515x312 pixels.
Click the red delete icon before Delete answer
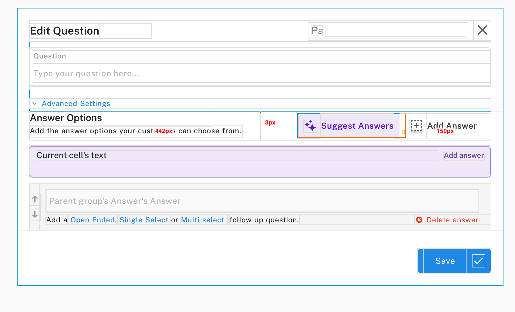click(419, 220)
